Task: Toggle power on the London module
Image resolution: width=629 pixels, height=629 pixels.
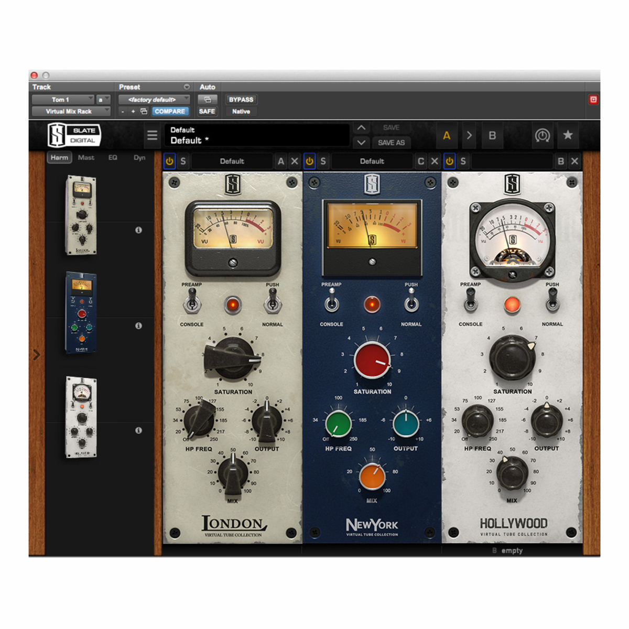Action: click(169, 161)
